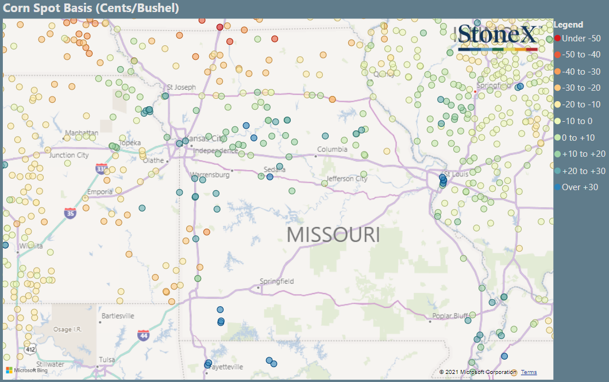Click the Over +30 legend dot
This screenshot has height=382, width=609.
(557, 187)
